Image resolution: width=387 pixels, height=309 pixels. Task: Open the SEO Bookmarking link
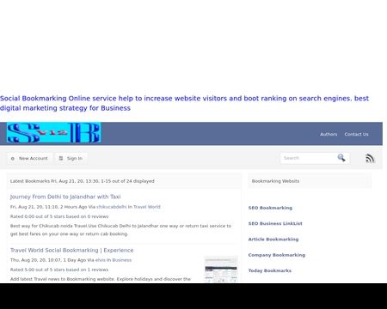coord(270,208)
